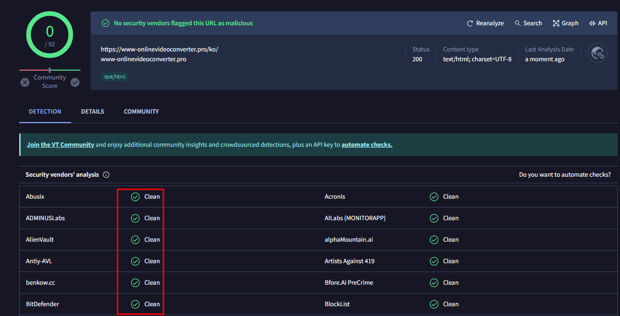Click the Search button label

533,23
